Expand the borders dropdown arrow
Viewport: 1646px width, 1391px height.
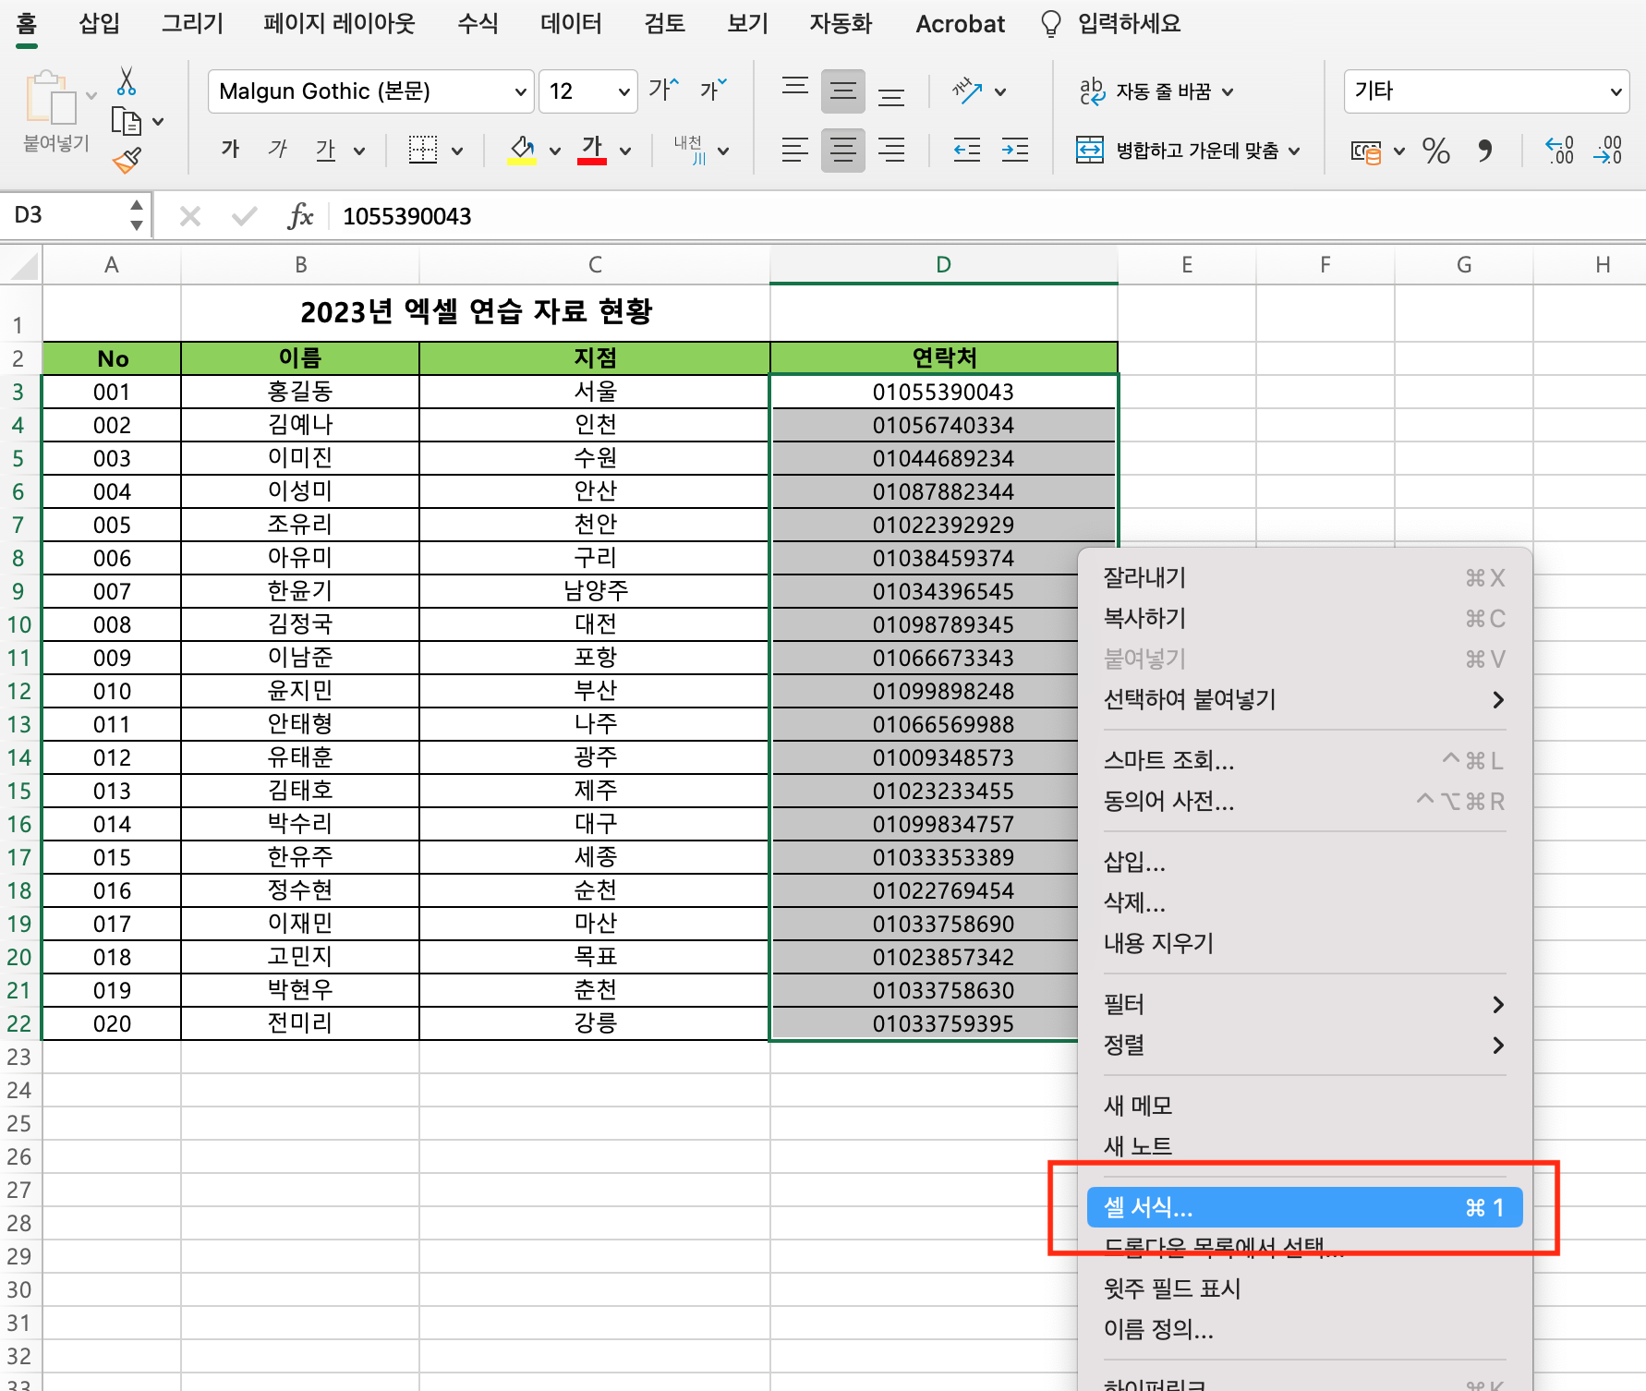point(457,151)
